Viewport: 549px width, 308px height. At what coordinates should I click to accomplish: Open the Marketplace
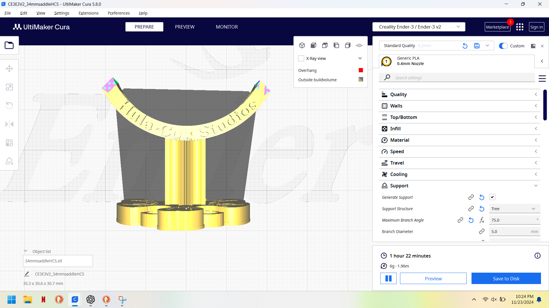pos(497,27)
